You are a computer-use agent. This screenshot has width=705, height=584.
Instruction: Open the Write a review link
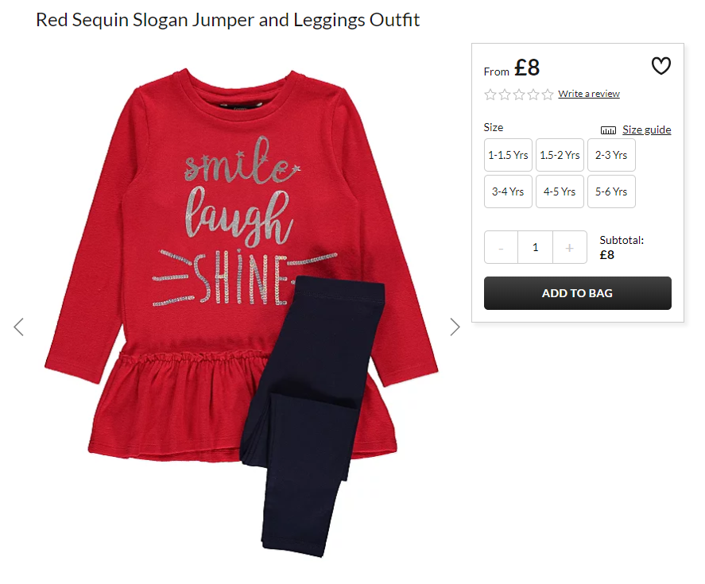589,94
